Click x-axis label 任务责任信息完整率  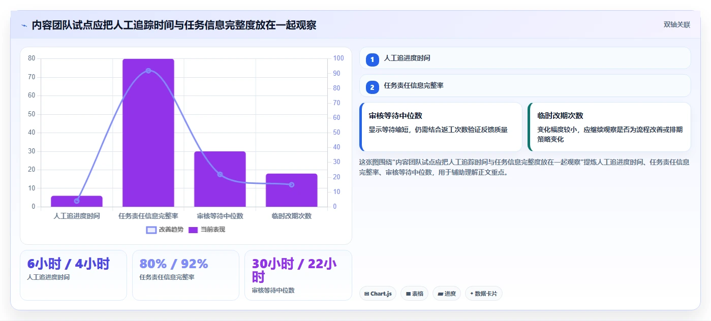(x=148, y=216)
